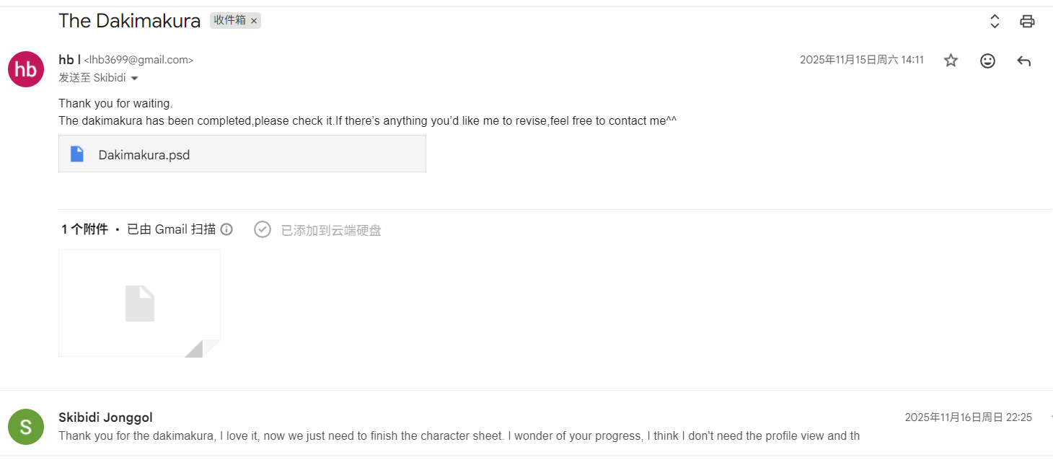The image size is (1053, 460).
Task: Remove the 收件箱 label with its X
Action: (254, 21)
